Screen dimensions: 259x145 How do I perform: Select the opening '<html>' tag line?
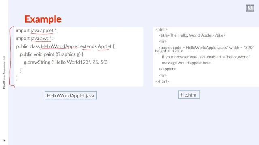coord(161,29)
